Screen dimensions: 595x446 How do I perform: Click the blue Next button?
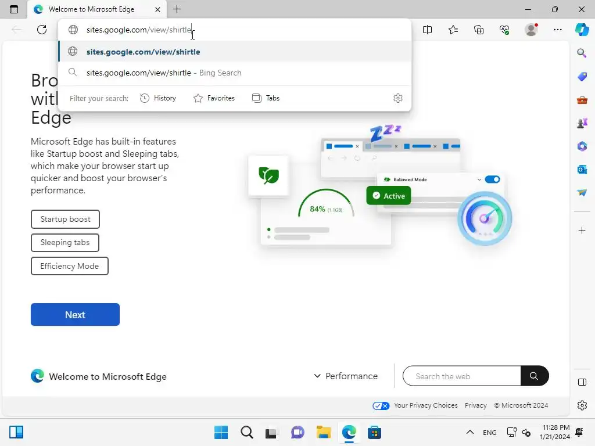[x=75, y=314]
